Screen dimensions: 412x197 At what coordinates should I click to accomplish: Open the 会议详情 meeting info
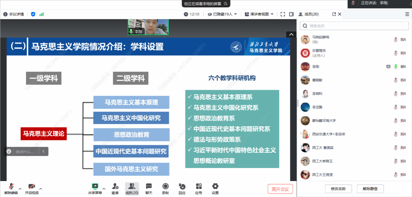point(14,14)
